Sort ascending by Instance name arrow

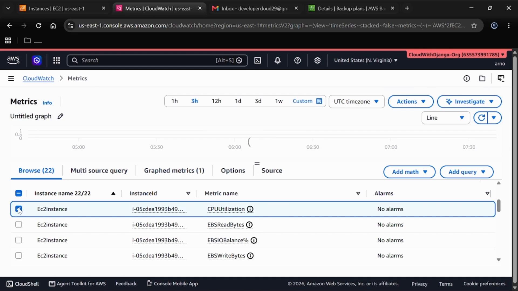113,193
